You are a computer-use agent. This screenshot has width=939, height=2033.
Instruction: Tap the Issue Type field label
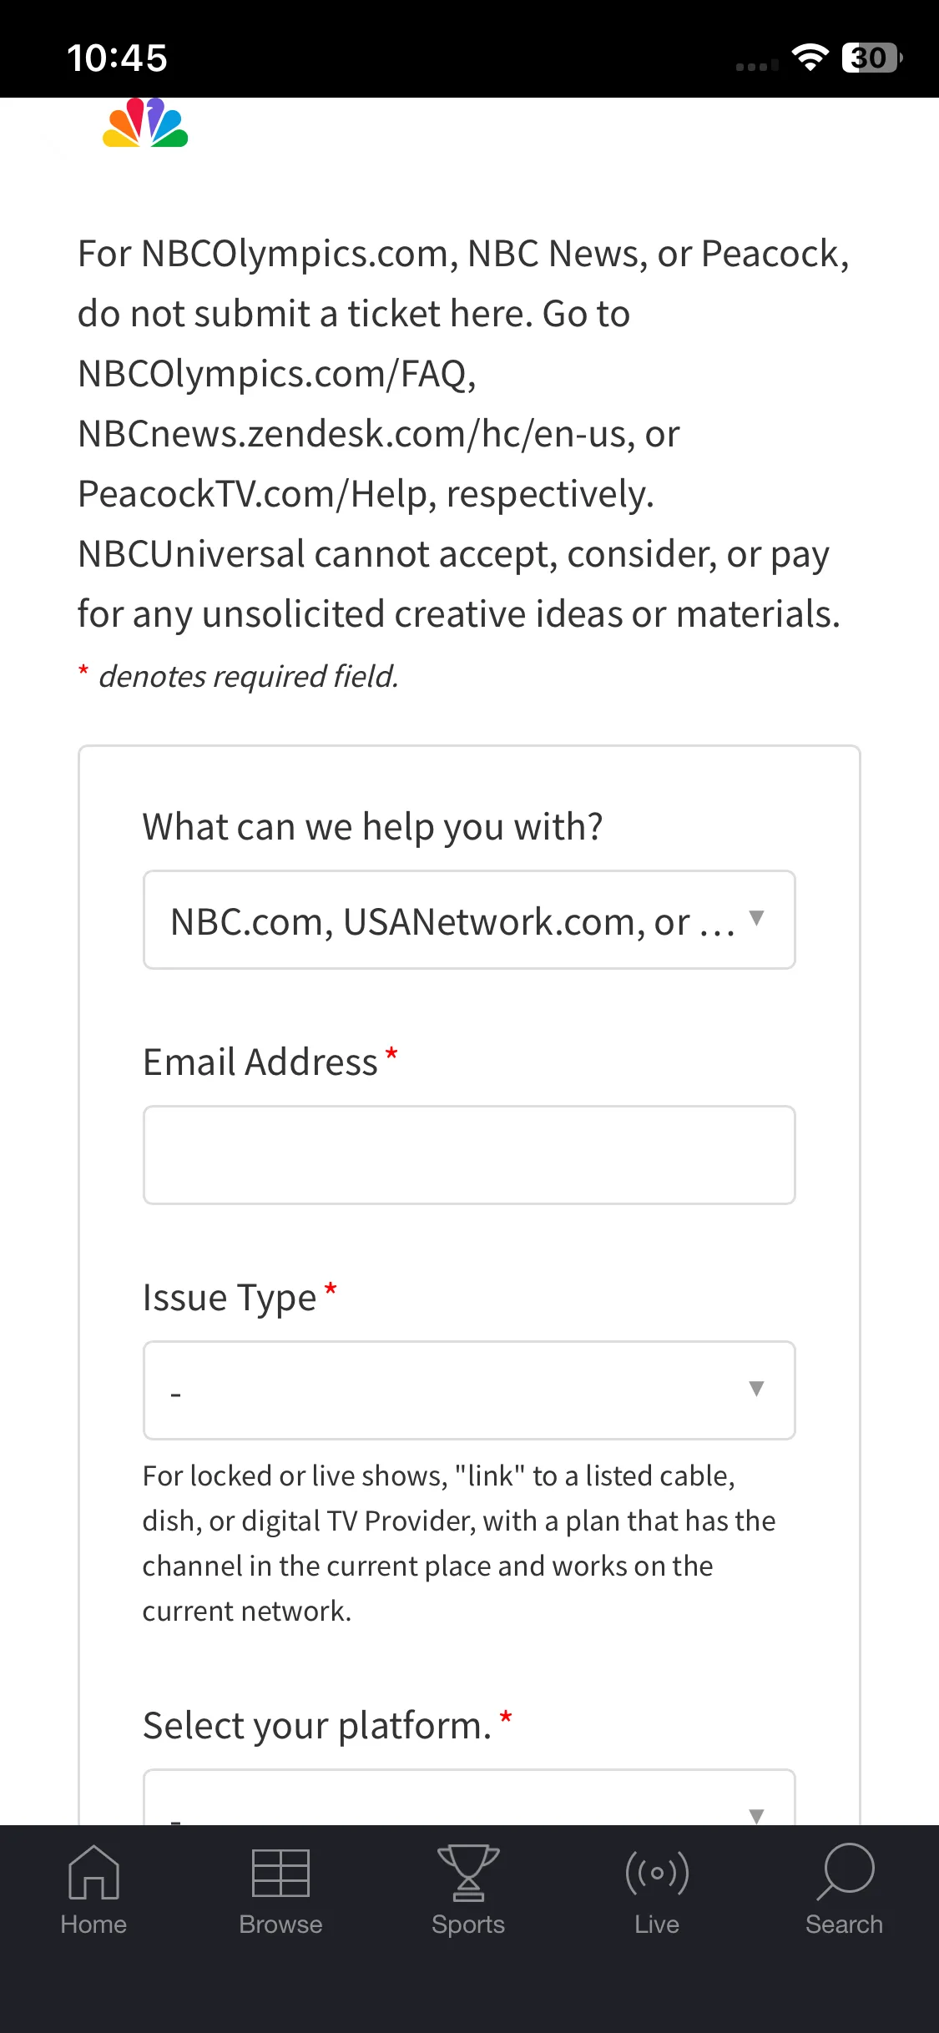pyautogui.click(x=230, y=1298)
